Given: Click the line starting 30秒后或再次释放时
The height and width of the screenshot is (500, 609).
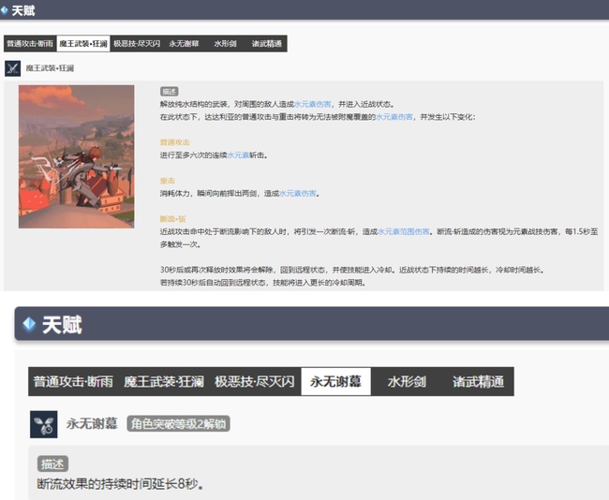Looking at the screenshot, I should coord(352,270).
